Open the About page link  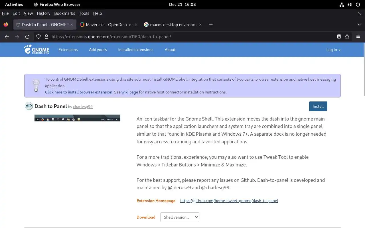[x=170, y=50]
